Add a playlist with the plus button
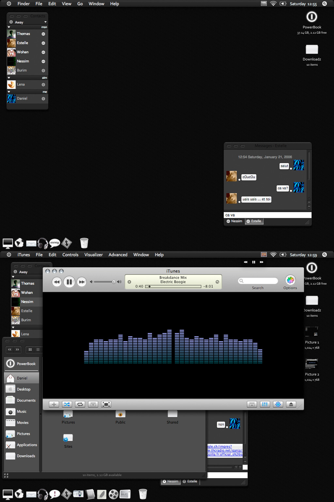334x502 pixels. 54,404
